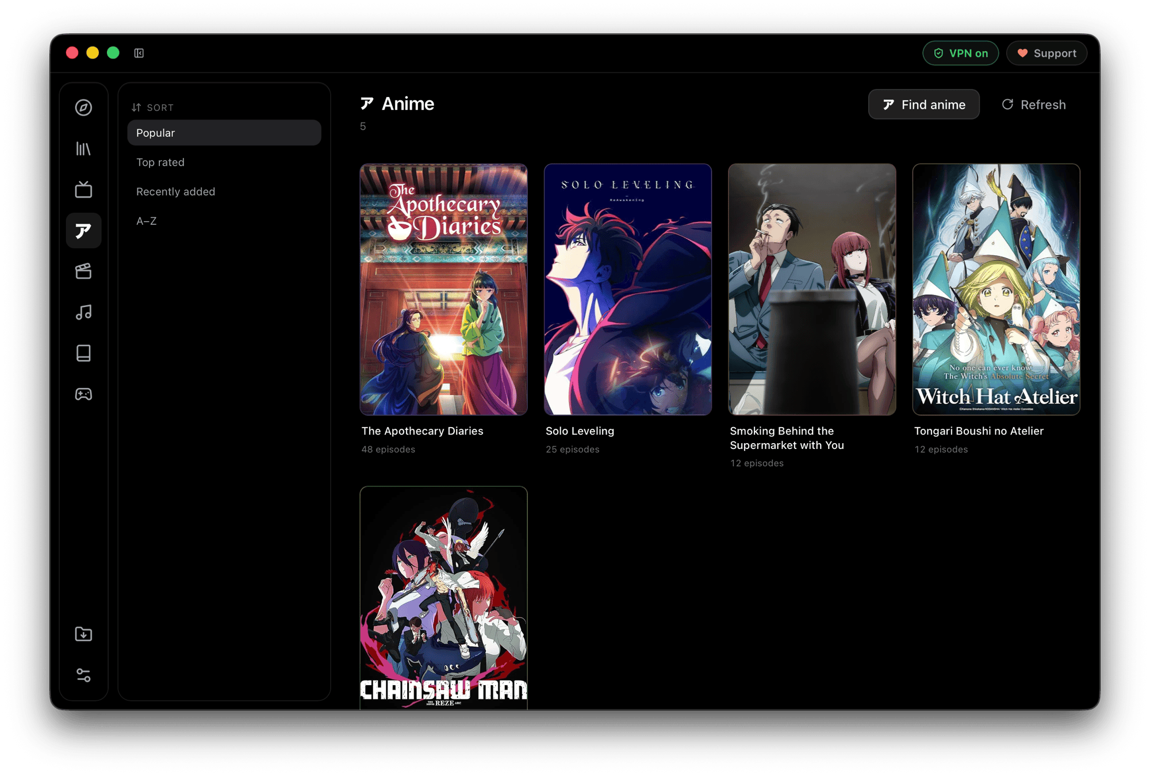Minimize the window with yellow button

(x=93, y=53)
